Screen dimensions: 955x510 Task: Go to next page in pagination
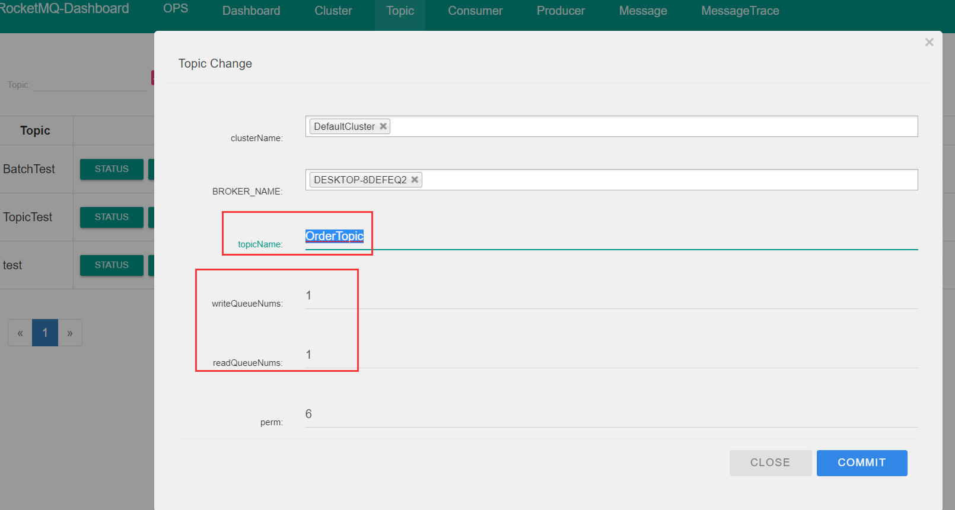click(x=70, y=333)
